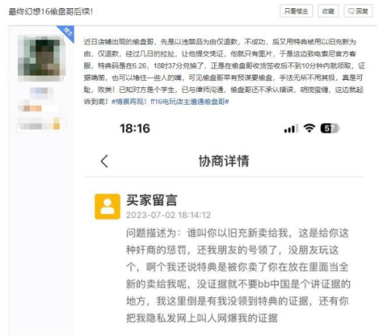The image size is (384, 336).
Task: Click the yellow buyer avatar icon
Action: (107, 206)
